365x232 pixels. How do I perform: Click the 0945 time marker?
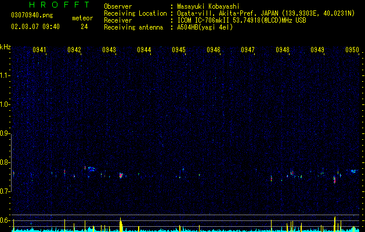tap(179, 50)
